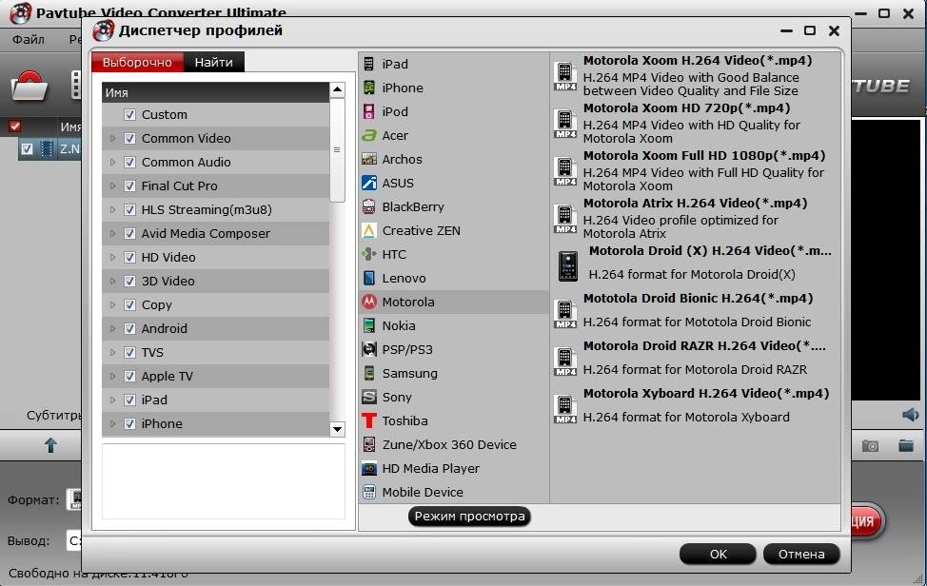Open the Файл menu in main window

29,40
